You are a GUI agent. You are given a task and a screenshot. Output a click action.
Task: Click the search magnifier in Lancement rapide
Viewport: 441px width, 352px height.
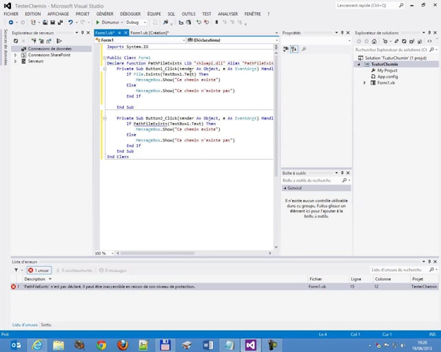pos(401,5)
